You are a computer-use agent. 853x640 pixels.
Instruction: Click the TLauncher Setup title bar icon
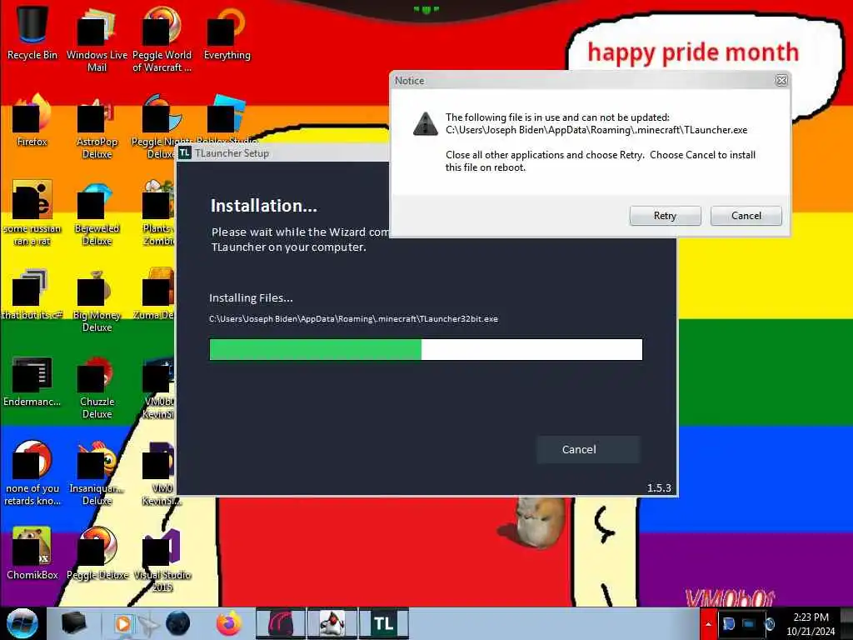(185, 153)
